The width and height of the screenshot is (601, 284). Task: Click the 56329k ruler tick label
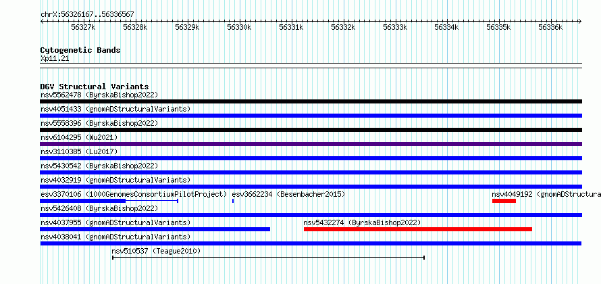188,27
